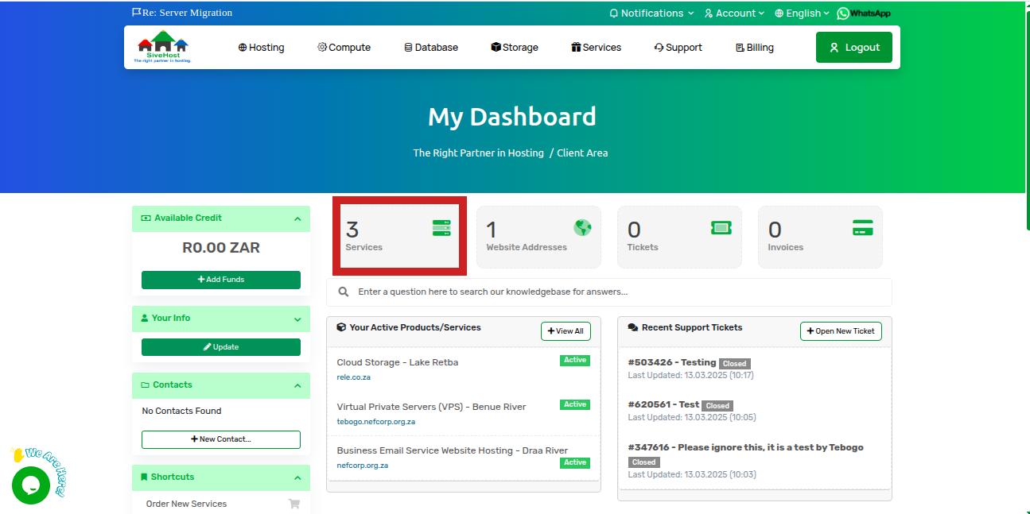The image size is (1030, 514).
Task: Open the live chat bubble icon
Action: click(31, 485)
